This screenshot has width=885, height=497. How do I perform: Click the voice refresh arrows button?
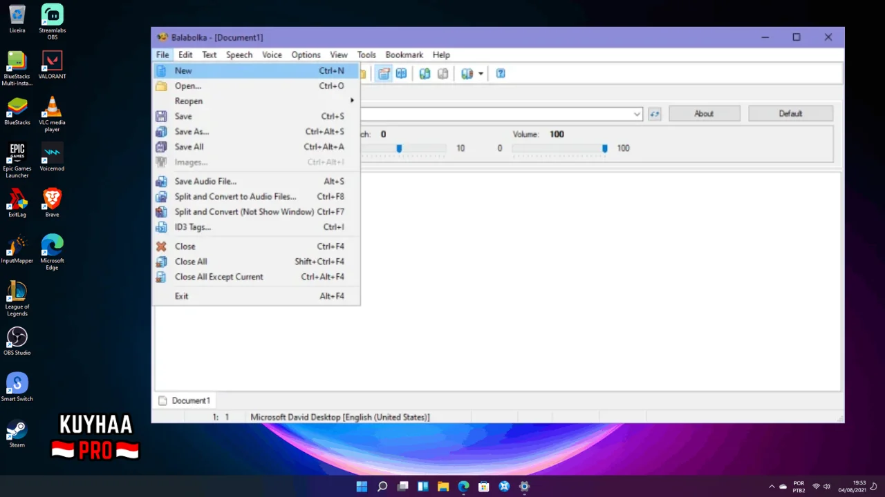coord(654,114)
